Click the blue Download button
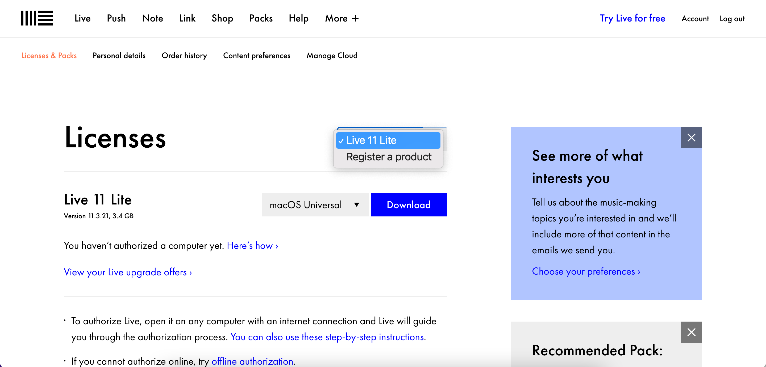The height and width of the screenshot is (367, 766). click(x=409, y=204)
